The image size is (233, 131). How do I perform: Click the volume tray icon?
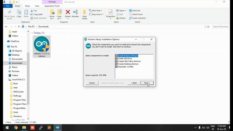(208, 128)
